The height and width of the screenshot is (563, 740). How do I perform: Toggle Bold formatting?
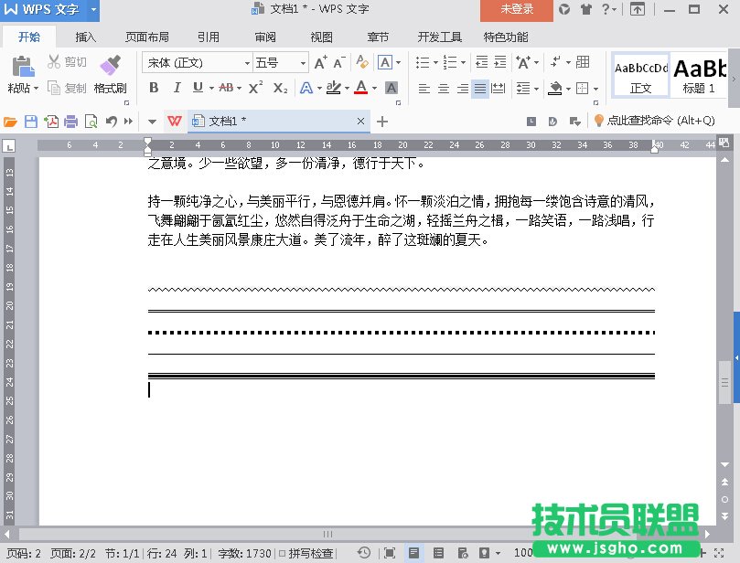pos(153,88)
